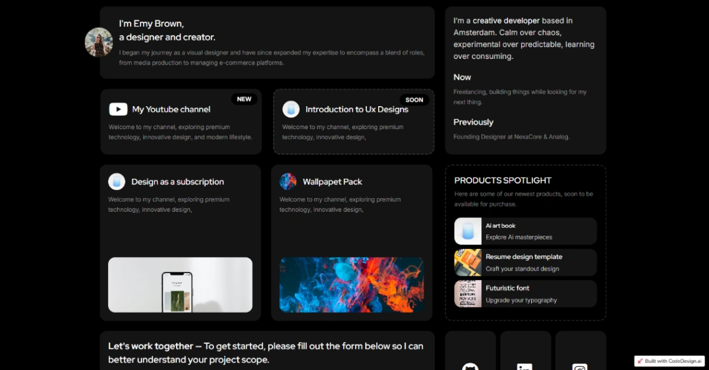709x370 pixels.
Task: Click the Ai art book thumbnail
Action: tap(468, 231)
